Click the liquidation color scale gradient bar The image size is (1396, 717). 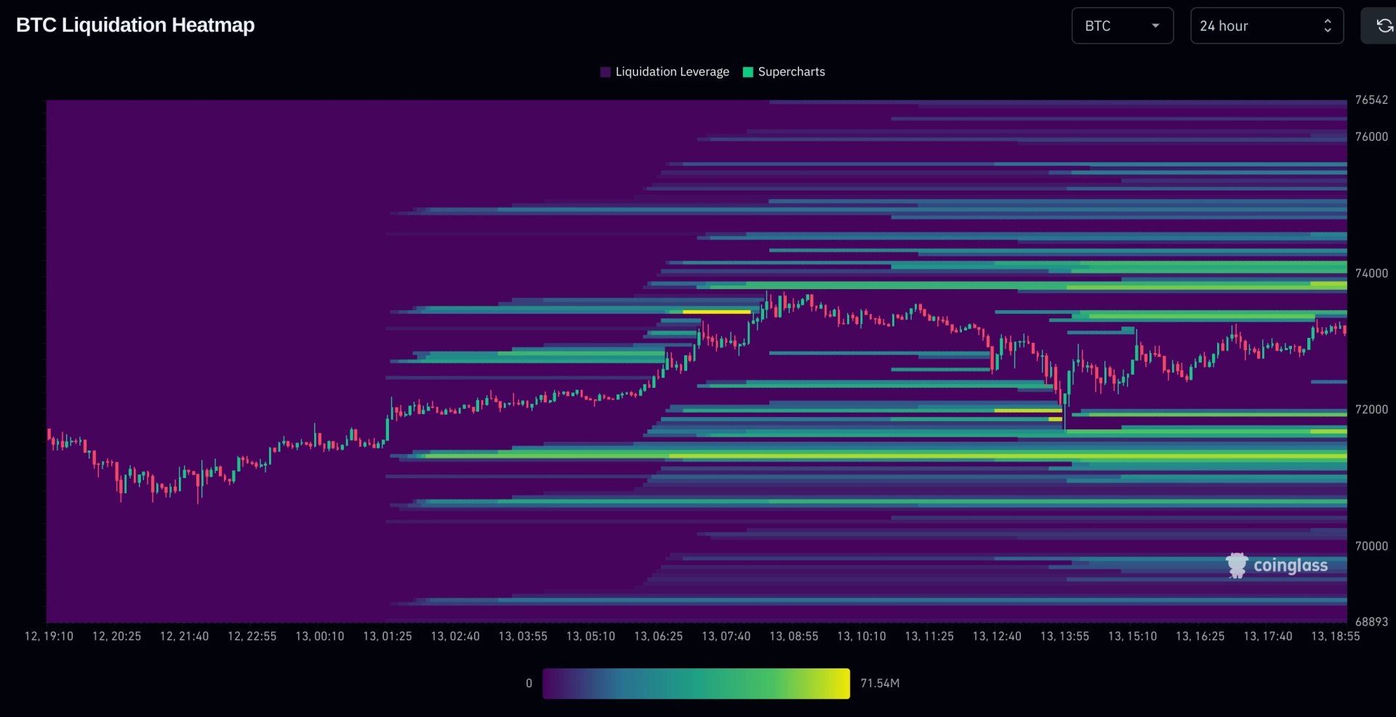(696, 684)
